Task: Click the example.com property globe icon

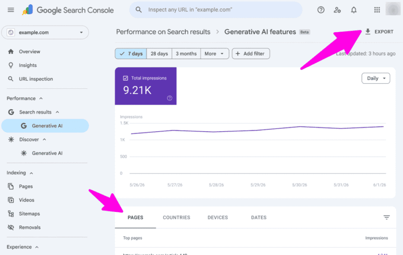Action: pos(11,32)
